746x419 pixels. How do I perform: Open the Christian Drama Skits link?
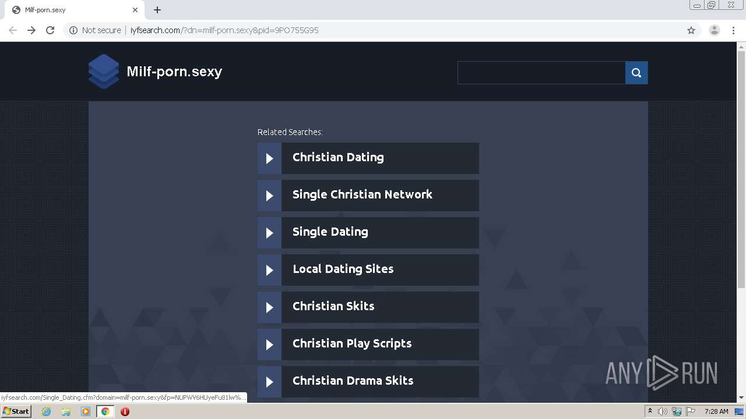[353, 381]
